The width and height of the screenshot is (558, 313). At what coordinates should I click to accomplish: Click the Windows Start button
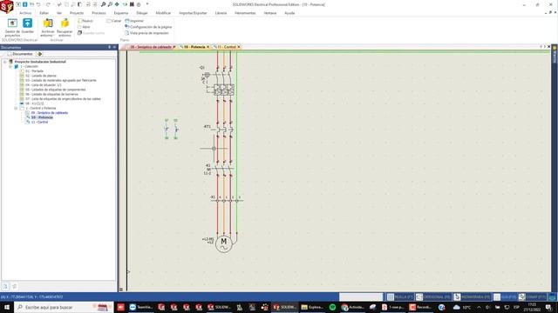[x=7, y=307]
